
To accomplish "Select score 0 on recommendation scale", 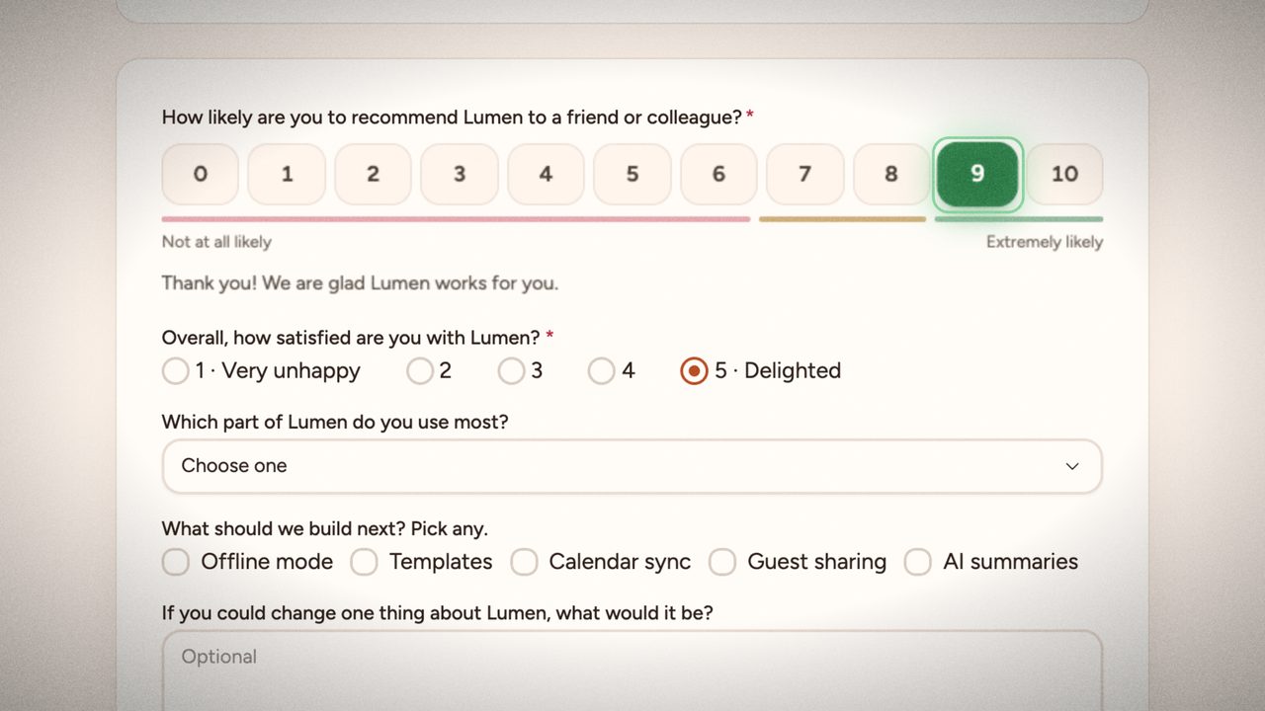I will 201,174.
